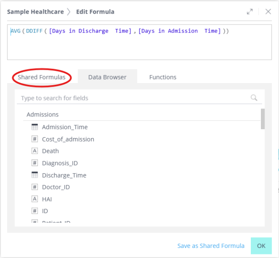This screenshot has height=258, width=279.
Task: Click inside the formula text editor
Action: 139,46
